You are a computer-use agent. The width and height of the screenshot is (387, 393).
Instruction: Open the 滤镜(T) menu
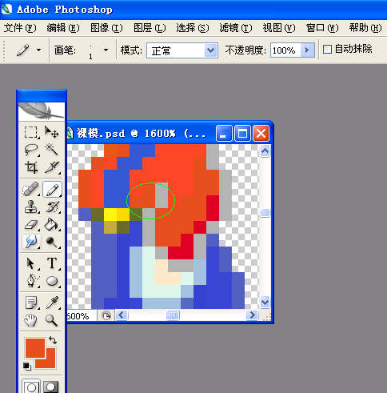pyautogui.click(x=236, y=28)
